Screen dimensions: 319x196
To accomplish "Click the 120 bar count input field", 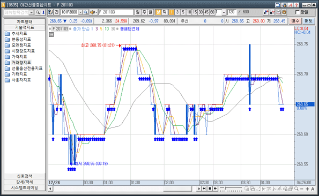I will [x=232, y=12].
